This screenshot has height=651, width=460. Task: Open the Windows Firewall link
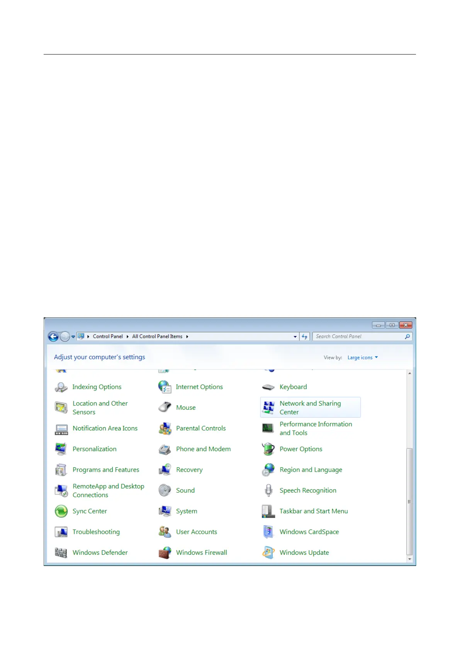coord(202,553)
